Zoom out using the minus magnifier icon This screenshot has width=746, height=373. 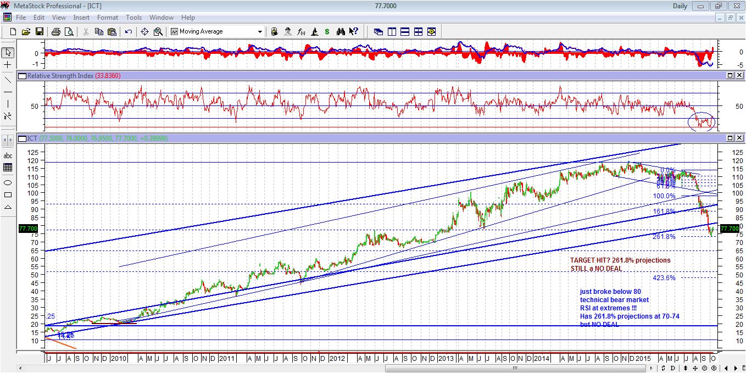705,368
